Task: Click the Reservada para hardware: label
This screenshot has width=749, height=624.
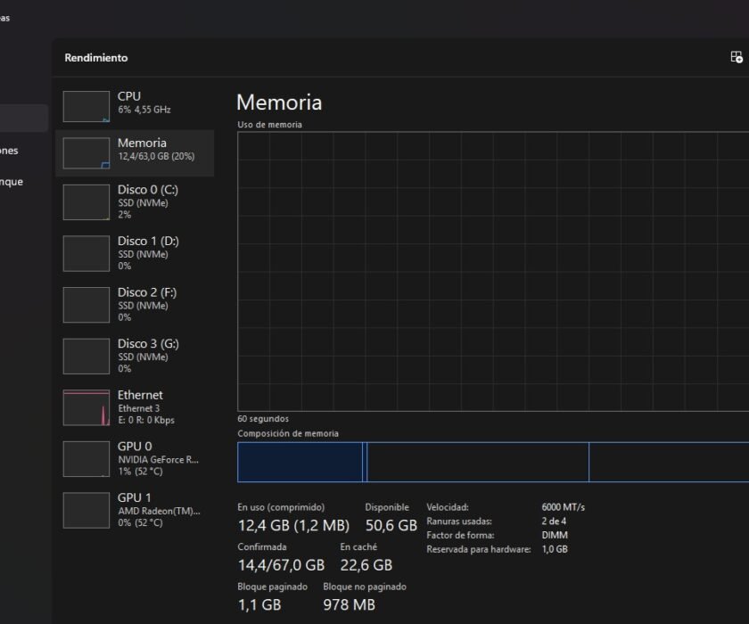Action: coord(479,549)
